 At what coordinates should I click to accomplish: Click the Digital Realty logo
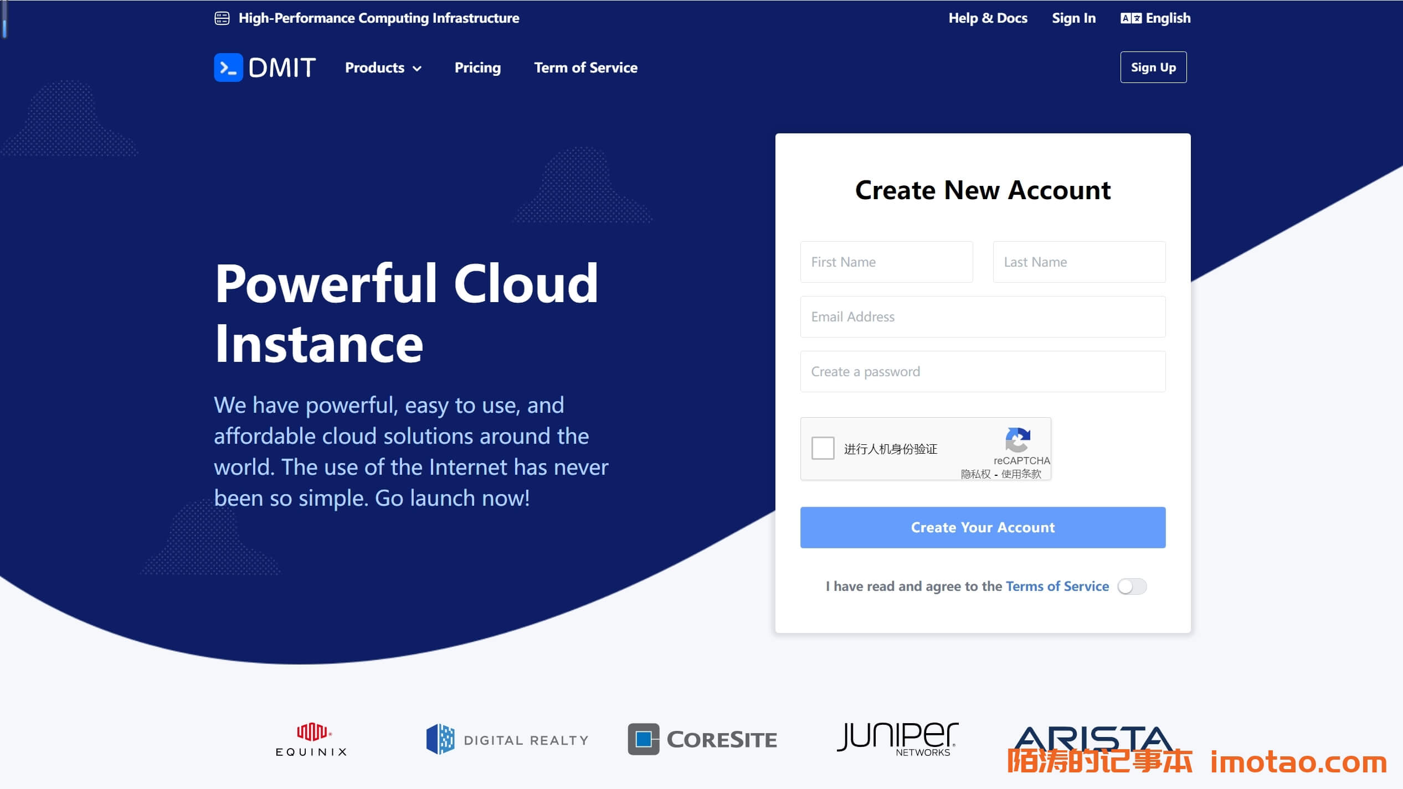point(507,739)
